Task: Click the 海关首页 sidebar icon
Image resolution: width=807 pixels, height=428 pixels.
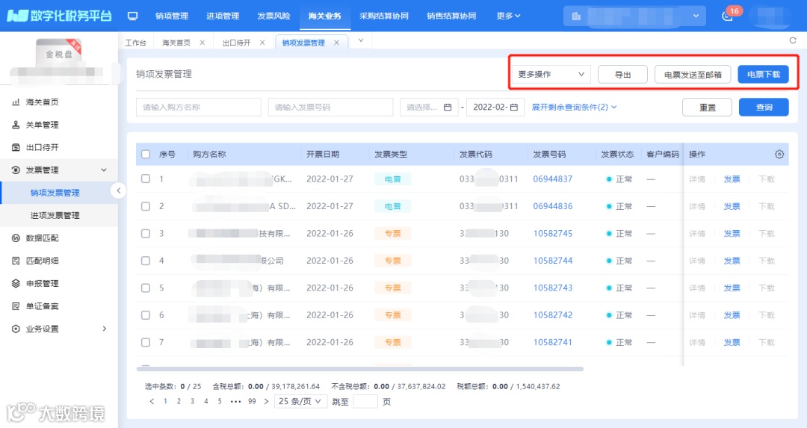Action: point(16,102)
